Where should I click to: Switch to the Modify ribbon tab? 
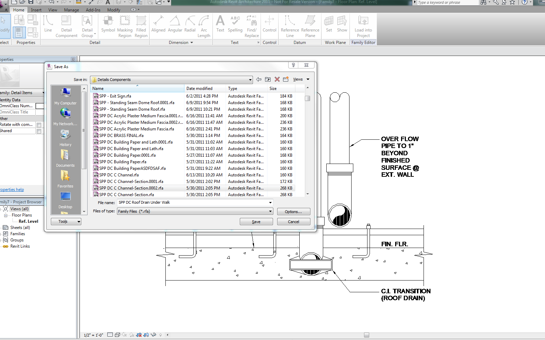113,10
